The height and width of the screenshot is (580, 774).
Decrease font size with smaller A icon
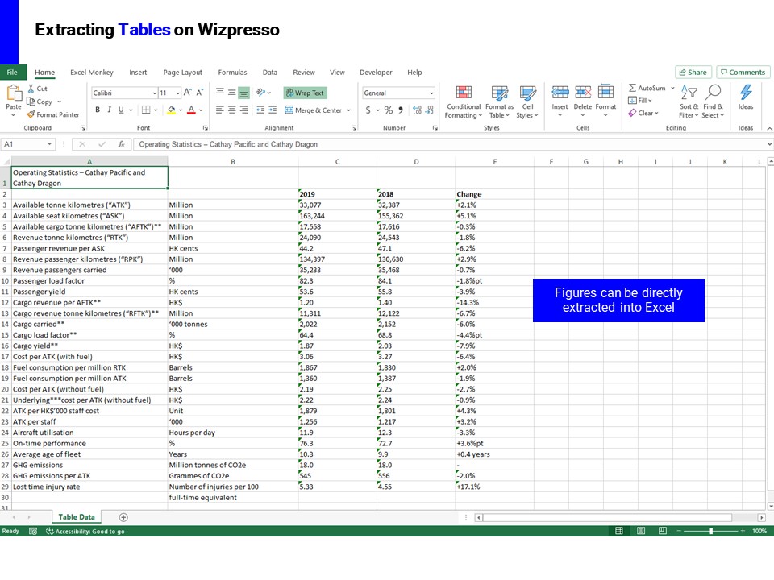tap(199, 93)
